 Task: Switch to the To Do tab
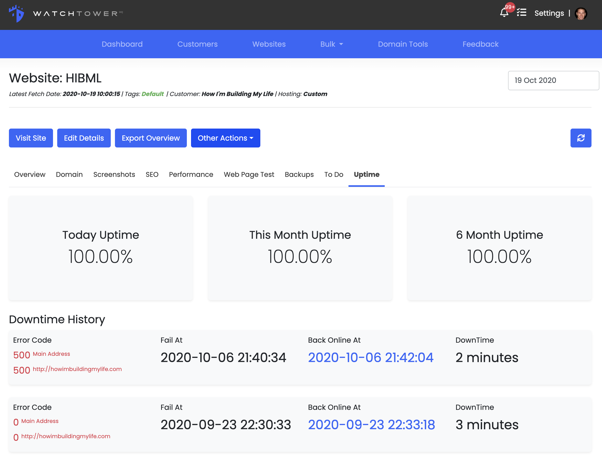tap(334, 174)
